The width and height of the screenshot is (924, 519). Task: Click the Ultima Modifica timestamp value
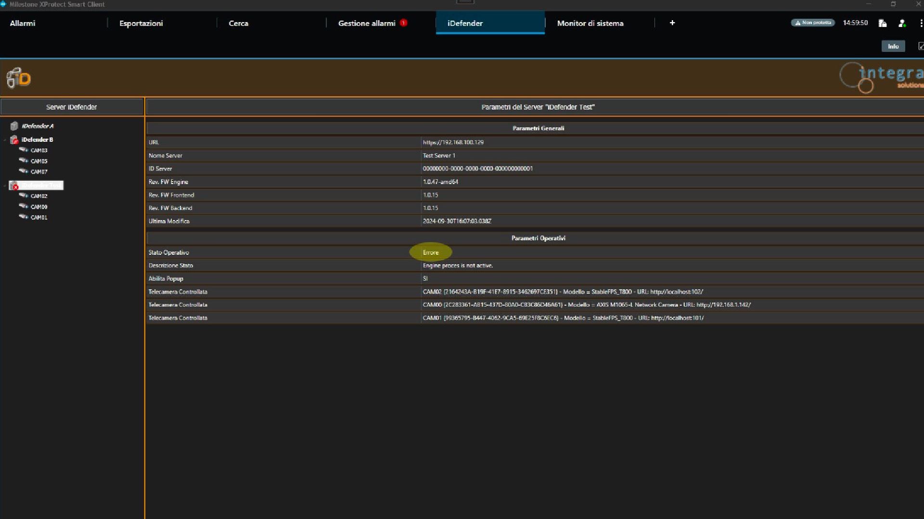(457, 221)
